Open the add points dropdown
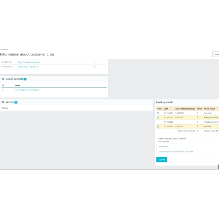Image resolution: width=219 pixels, height=219 pixels. [x=187, y=147]
